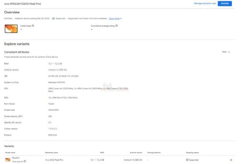Select the arm64-v8a ABI value
The image size is (244, 164).
[63, 76]
